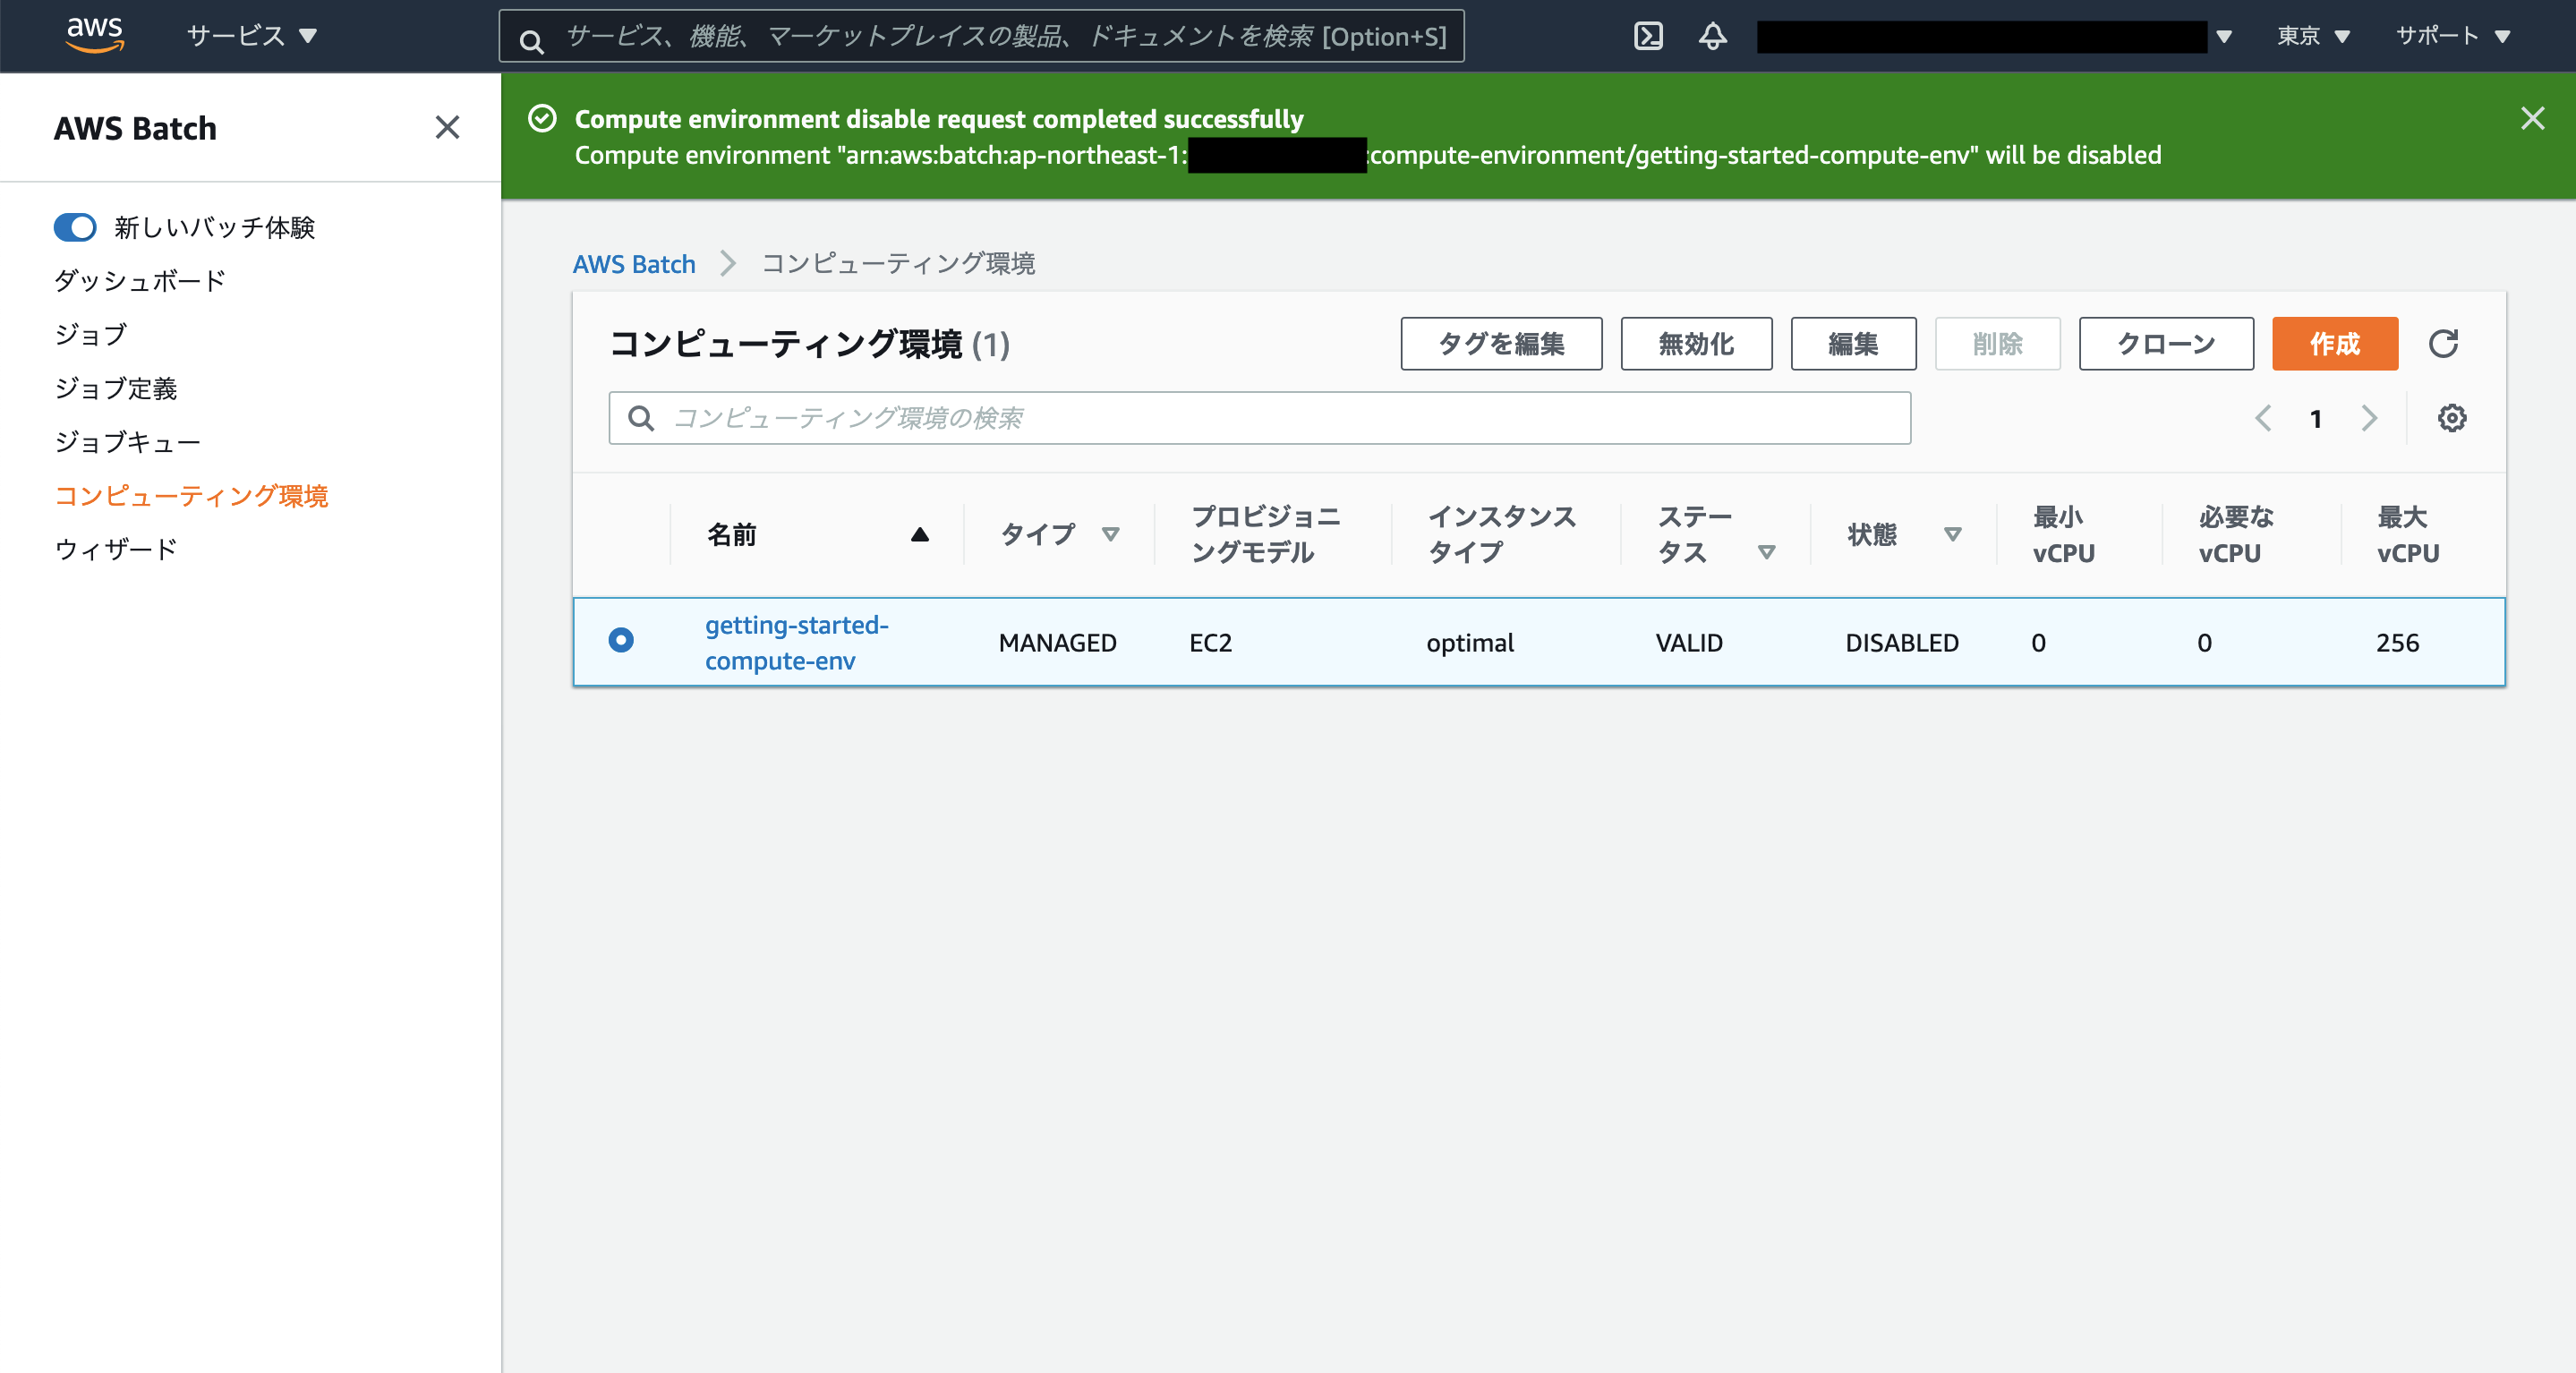Click クローン button
This screenshot has width=2576, height=1373.
click(x=2166, y=344)
